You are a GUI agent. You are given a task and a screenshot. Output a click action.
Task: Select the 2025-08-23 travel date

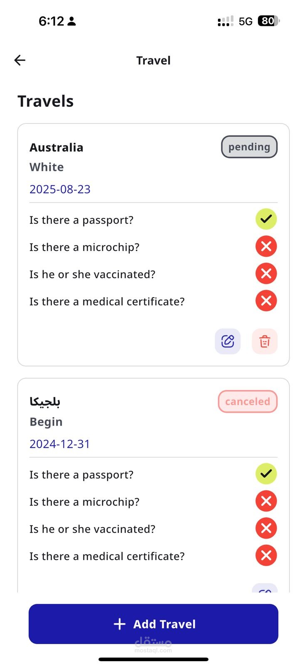point(60,189)
